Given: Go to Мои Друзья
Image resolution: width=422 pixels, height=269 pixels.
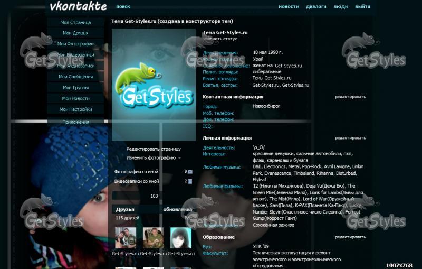Looking at the screenshot, I should (x=75, y=33).
